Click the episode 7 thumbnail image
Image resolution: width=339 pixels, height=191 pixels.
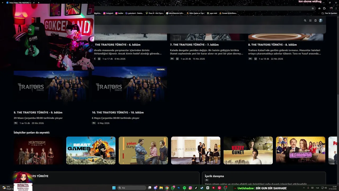click(207, 37)
